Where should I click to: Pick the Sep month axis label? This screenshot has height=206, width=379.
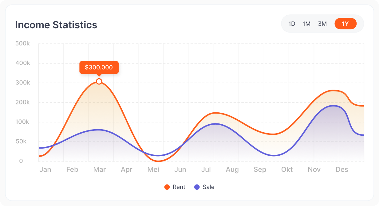(x=260, y=169)
